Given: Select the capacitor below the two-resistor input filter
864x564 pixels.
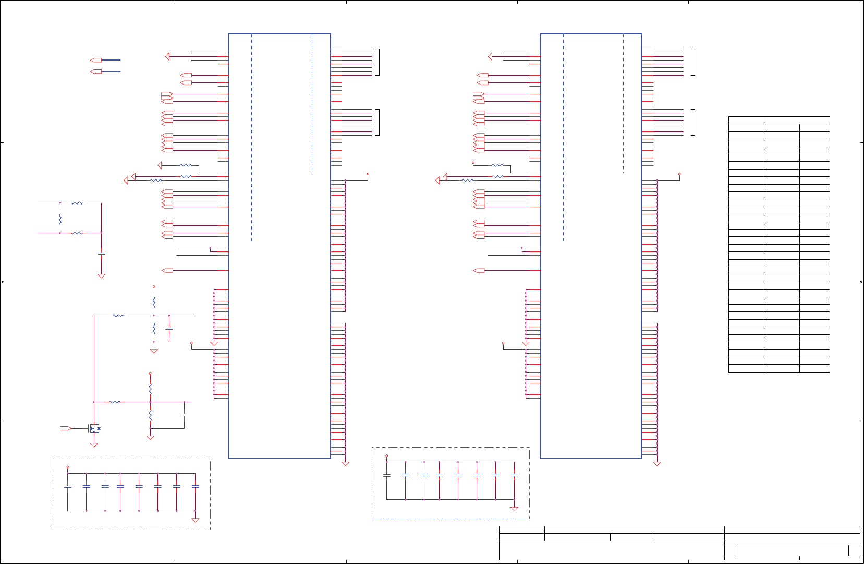Looking at the screenshot, I should (x=101, y=254).
